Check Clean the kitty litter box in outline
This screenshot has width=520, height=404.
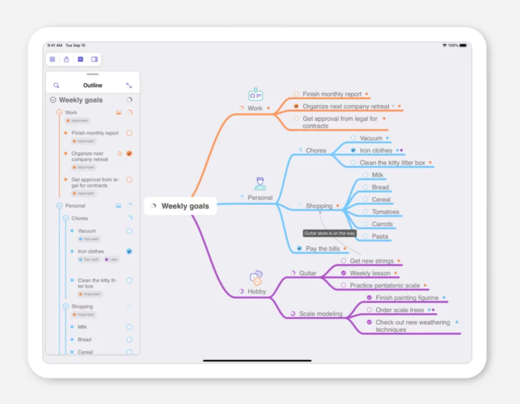[130, 280]
